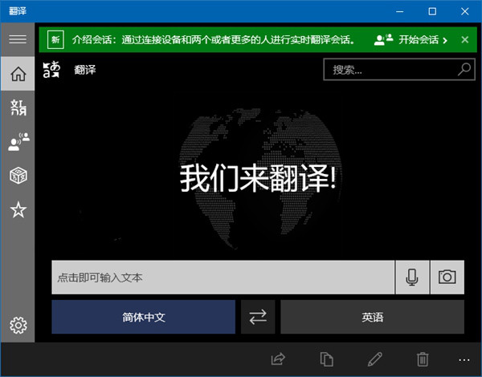The width and height of the screenshot is (482, 377).
Task: Go to the Home page icon
Action: click(x=18, y=74)
